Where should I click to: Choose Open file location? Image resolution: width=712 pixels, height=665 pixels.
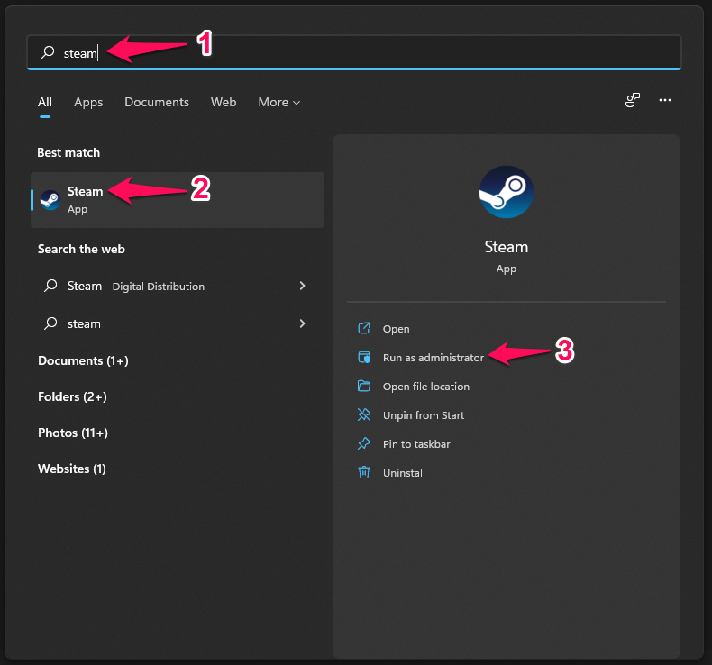point(426,387)
